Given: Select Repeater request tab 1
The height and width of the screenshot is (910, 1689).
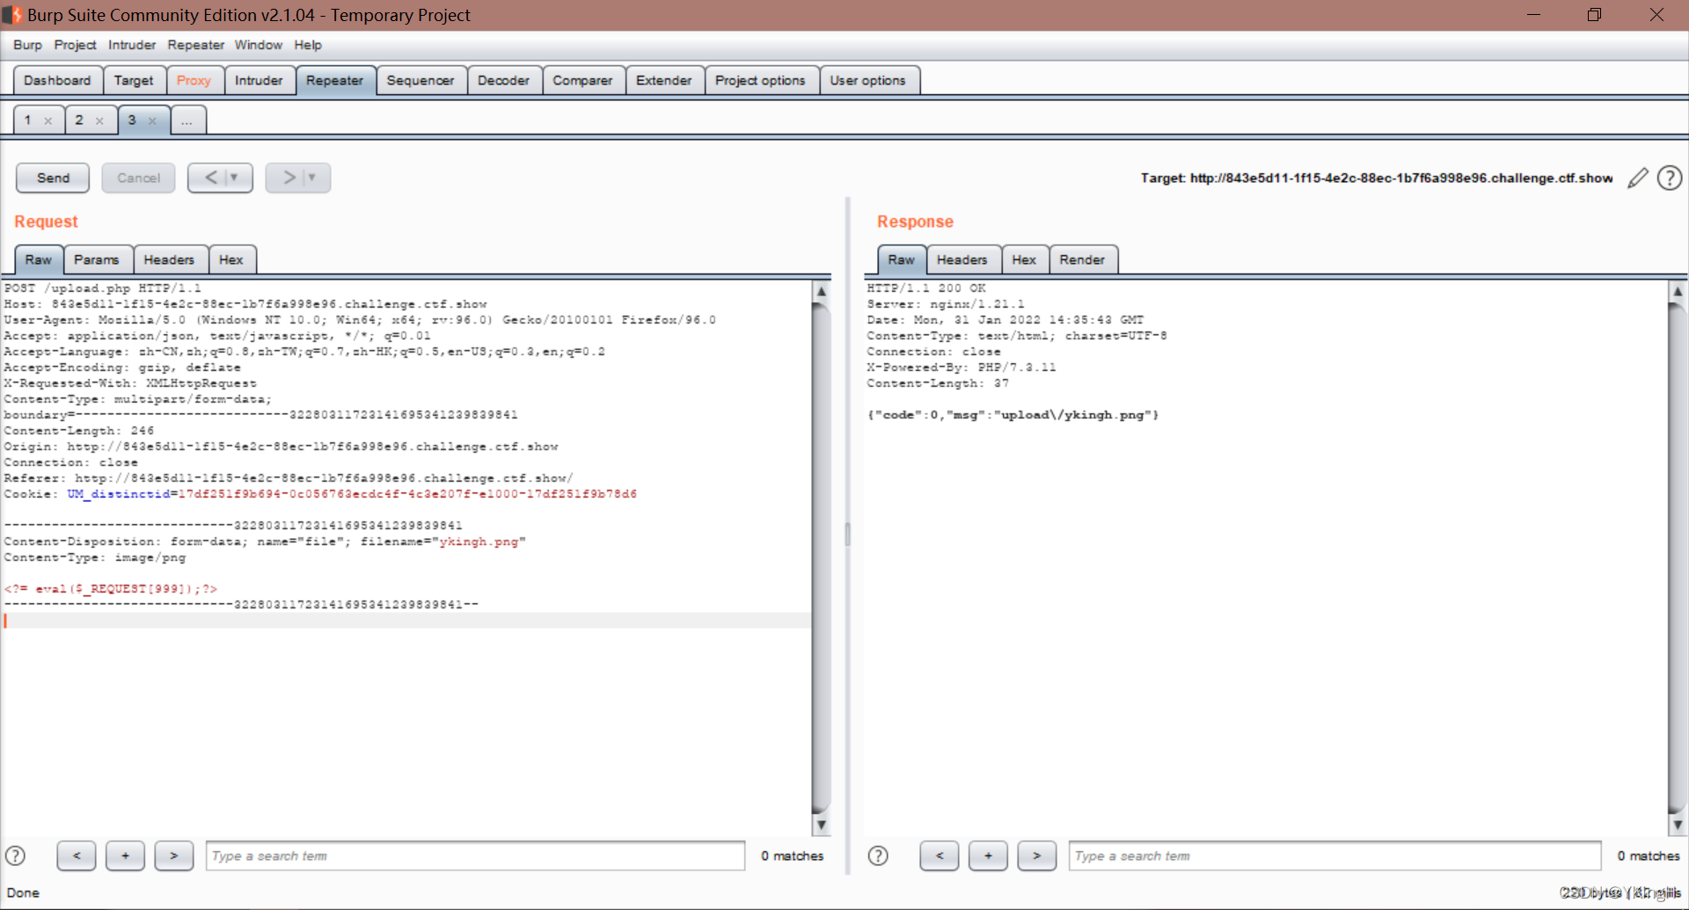Looking at the screenshot, I should pyautogui.click(x=28, y=120).
